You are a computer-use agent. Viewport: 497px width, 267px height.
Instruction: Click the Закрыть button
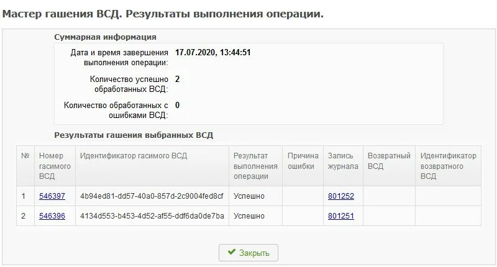(248, 253)
